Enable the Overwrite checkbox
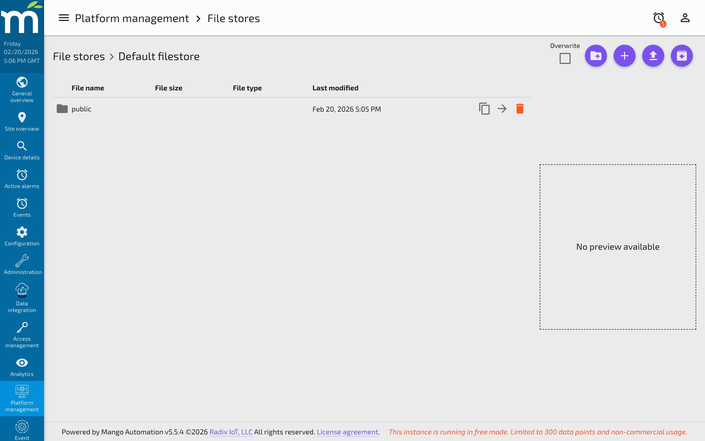The image size is (705, 441). 565,59
